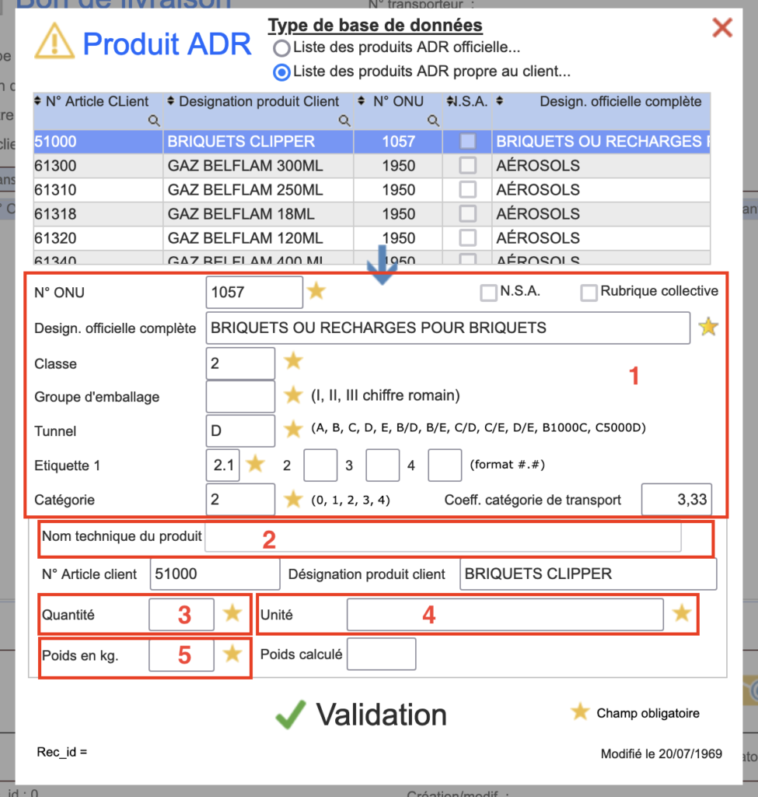Enable the Rubrique collective checkbox
Viewport: 758px width, 797px height.
(589, 293)
